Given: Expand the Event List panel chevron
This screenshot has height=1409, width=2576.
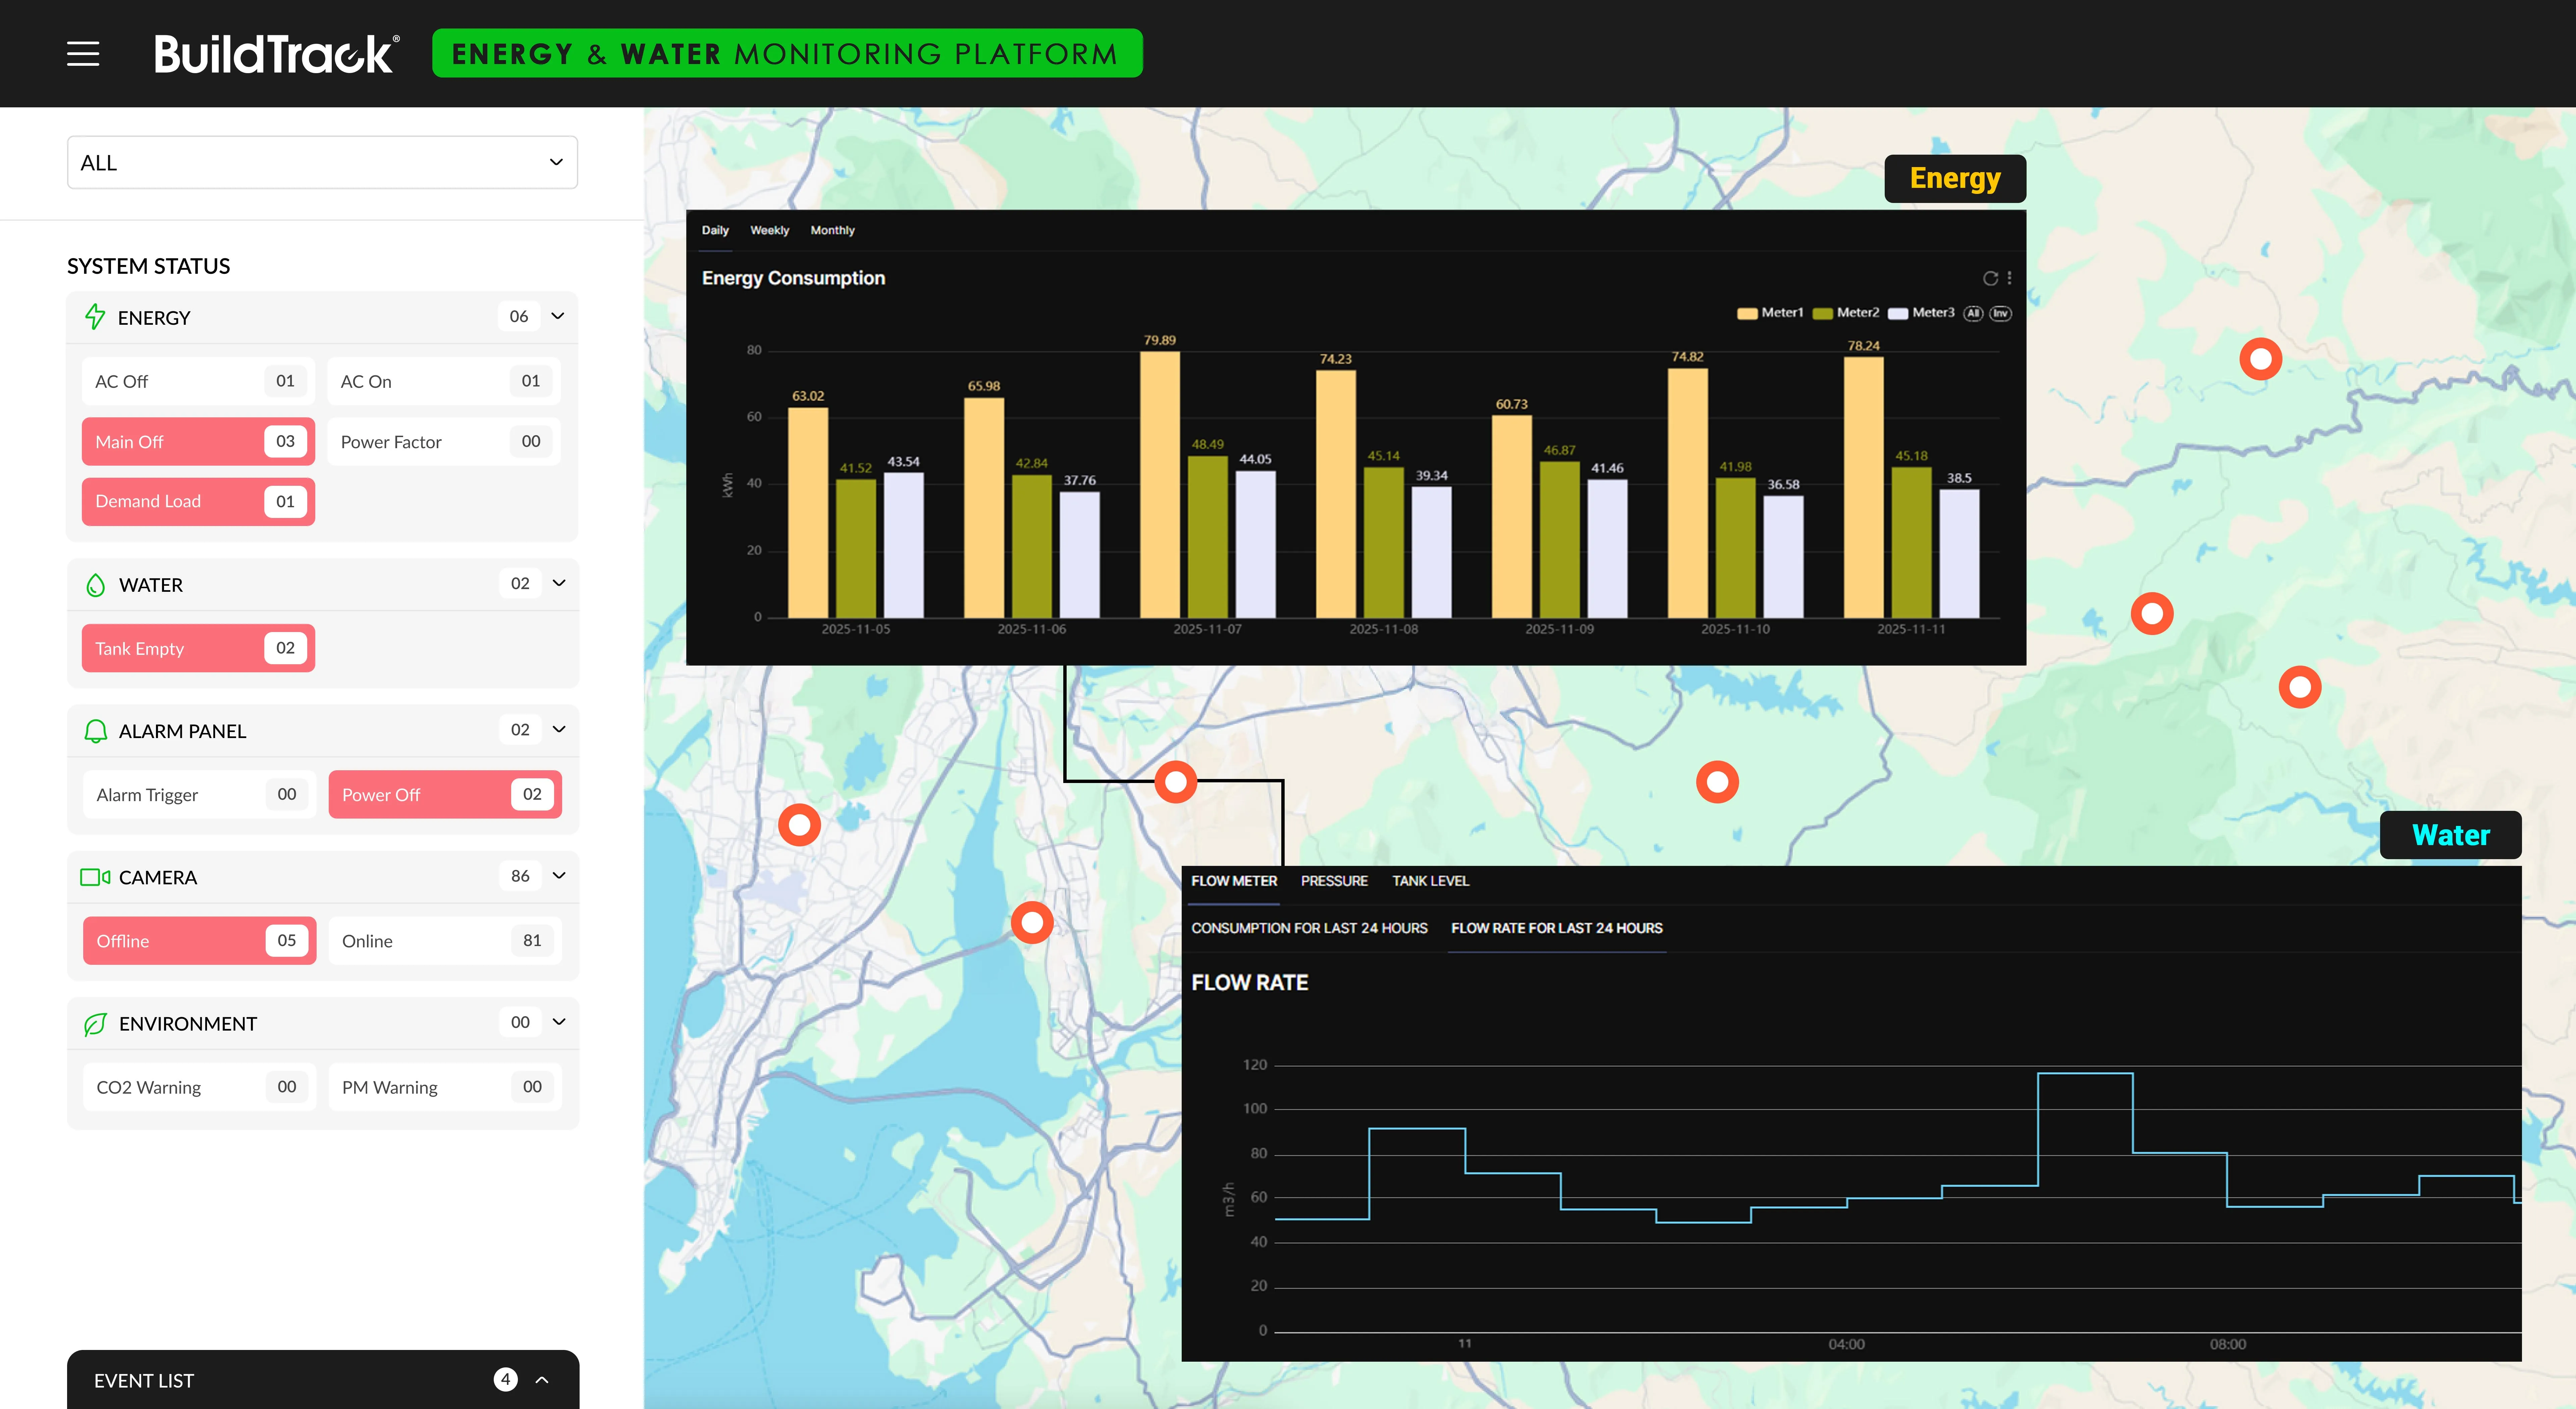Looking at the screenshot, I should [542, 1380].
